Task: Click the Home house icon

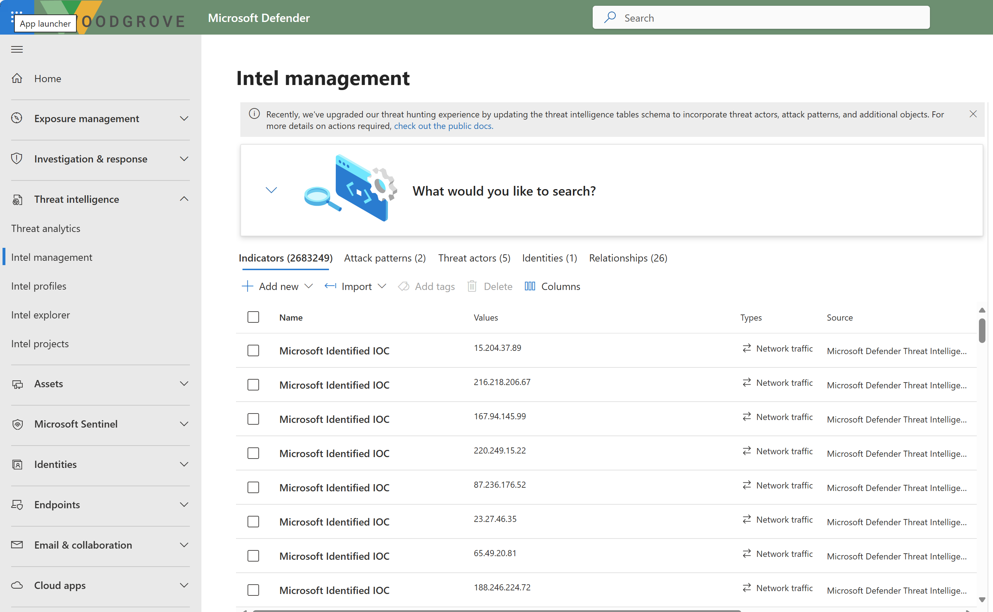Action: point(17,79)
